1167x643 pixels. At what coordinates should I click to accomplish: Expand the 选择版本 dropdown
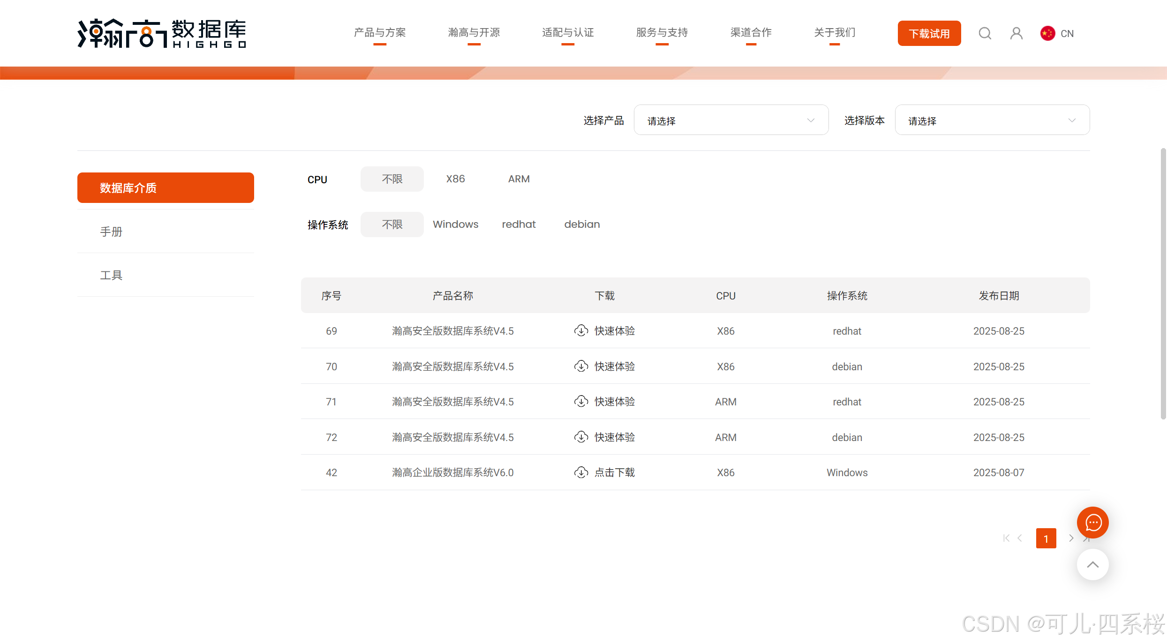[x=992, y=120]
